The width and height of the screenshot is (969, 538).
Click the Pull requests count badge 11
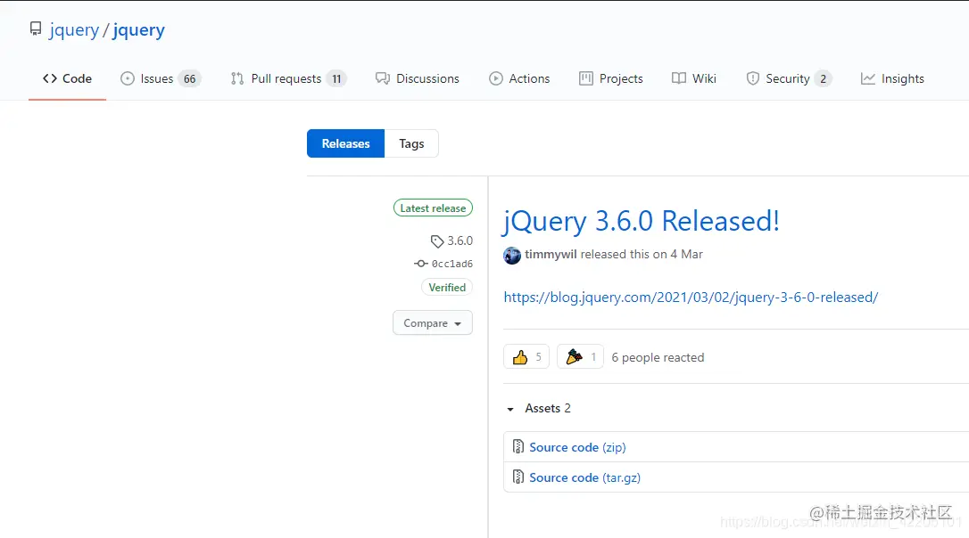pyautogui.click(x=336, y=79)
